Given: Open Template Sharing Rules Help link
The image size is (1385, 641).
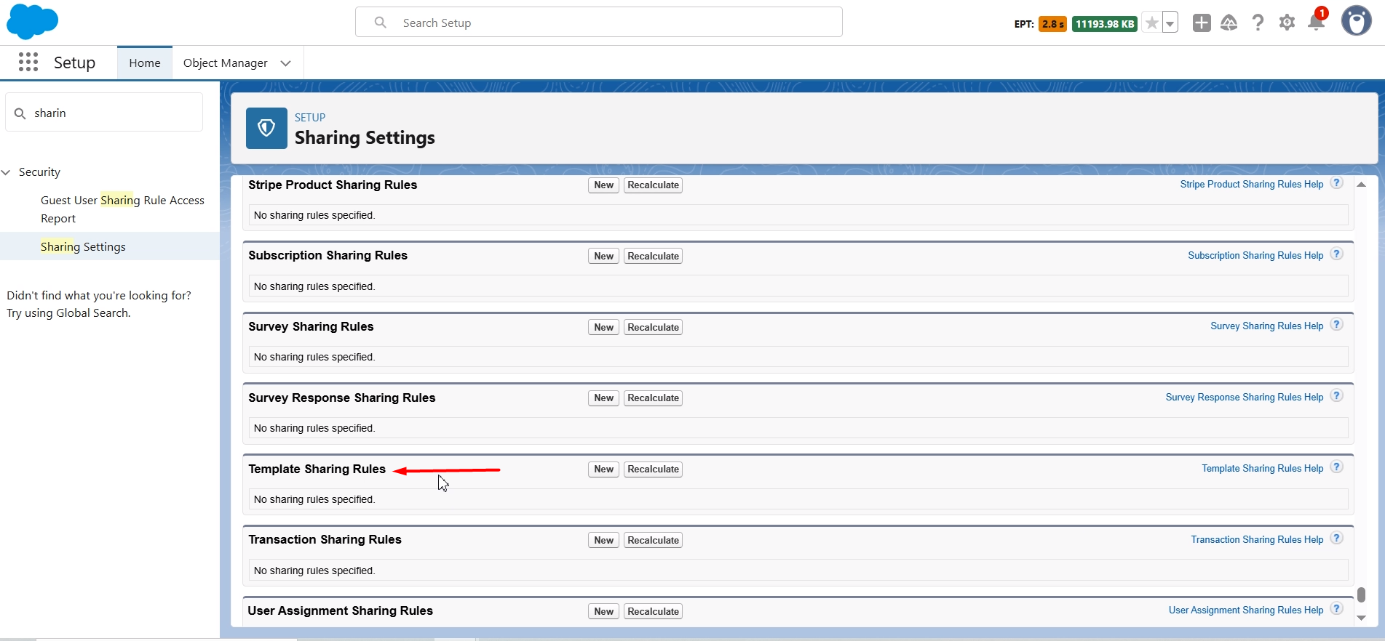Looking at the screenshot, I should click(1262, 469).
